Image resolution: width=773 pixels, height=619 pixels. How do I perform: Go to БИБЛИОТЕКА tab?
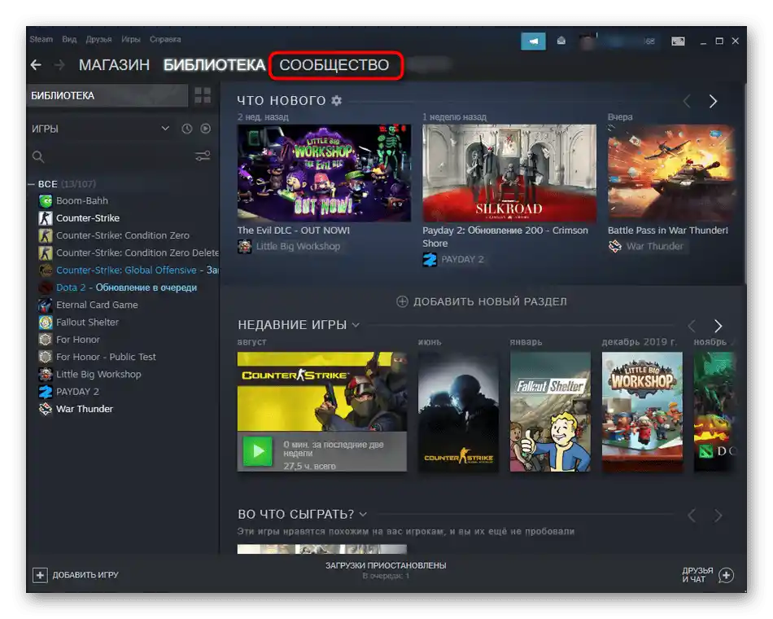215,65
